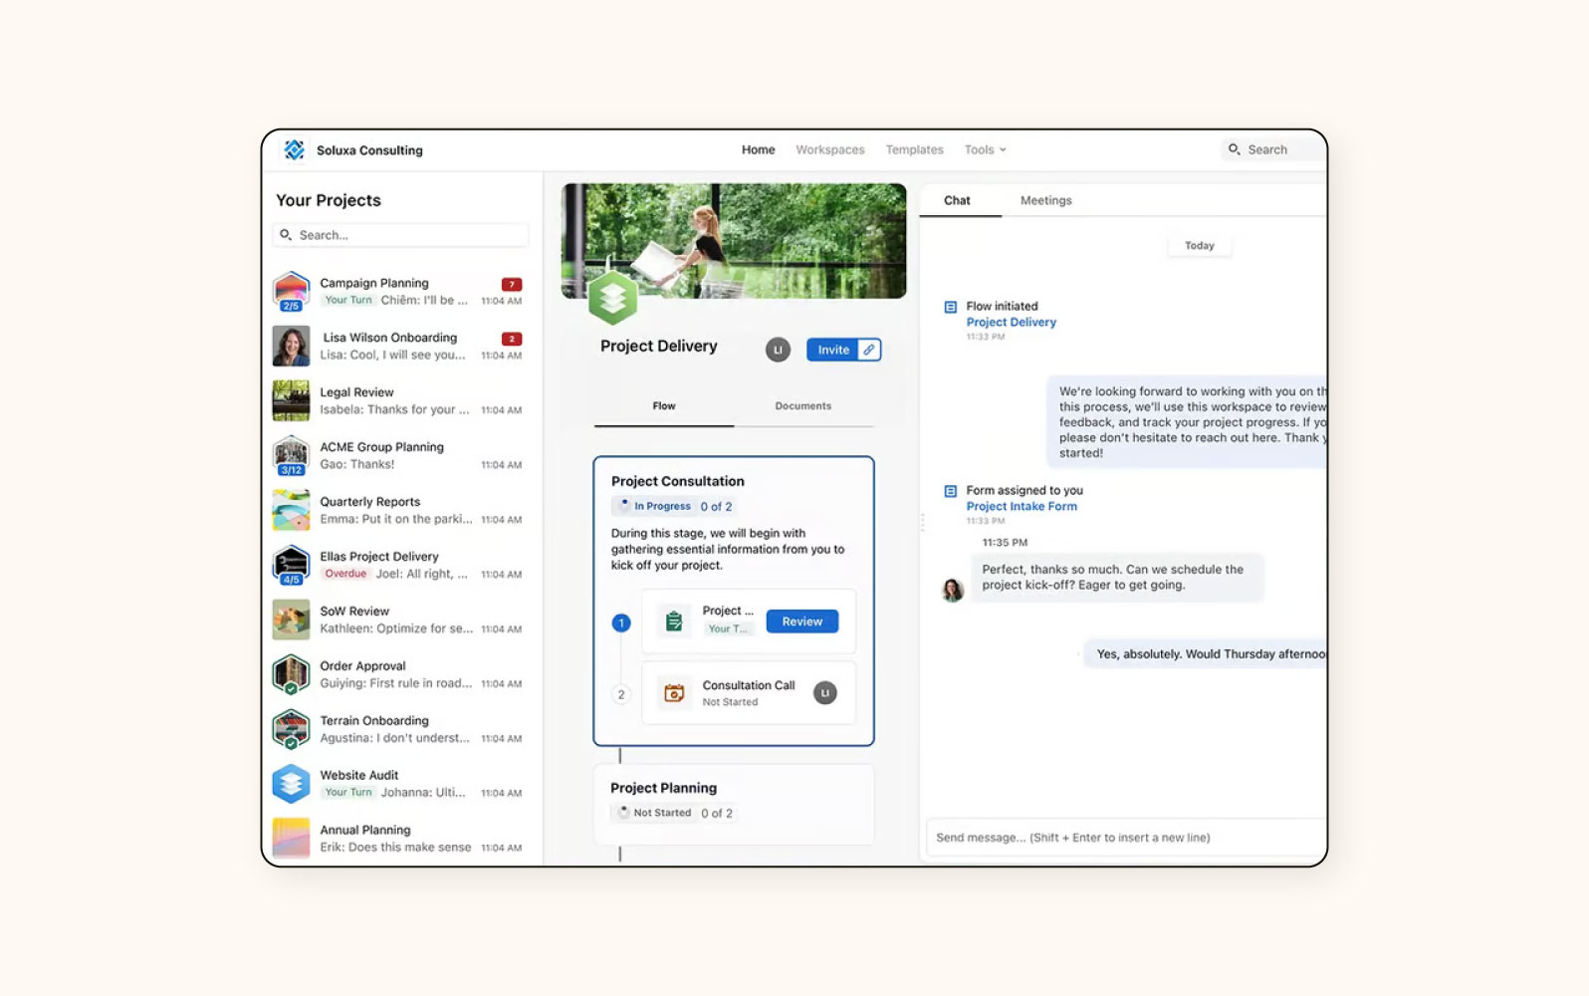Select the Annual Planning project thumbnail
Viewport: 1589px width, 996px height.
coord(291,838)
